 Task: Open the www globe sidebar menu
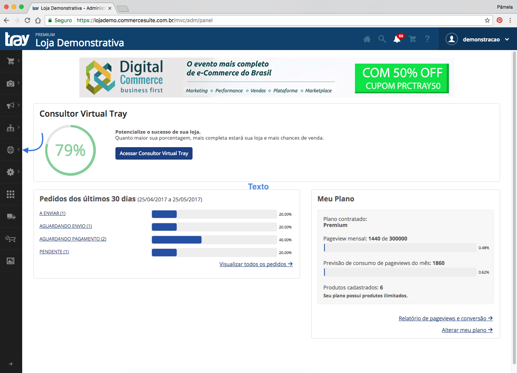[x=11, y=150]
